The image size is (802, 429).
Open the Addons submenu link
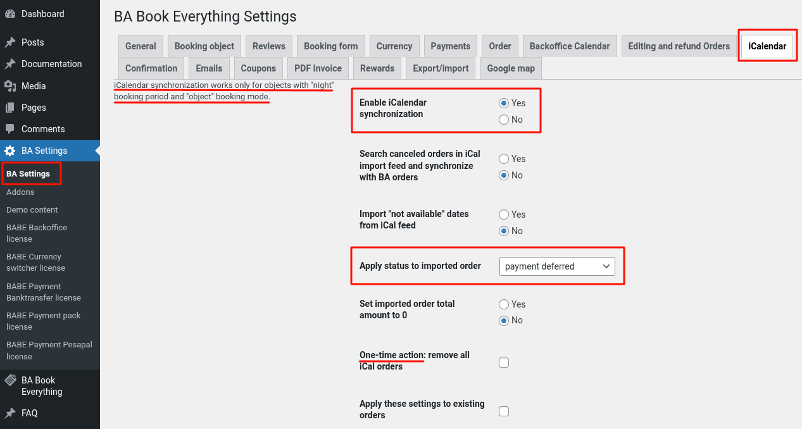point(20,192)
